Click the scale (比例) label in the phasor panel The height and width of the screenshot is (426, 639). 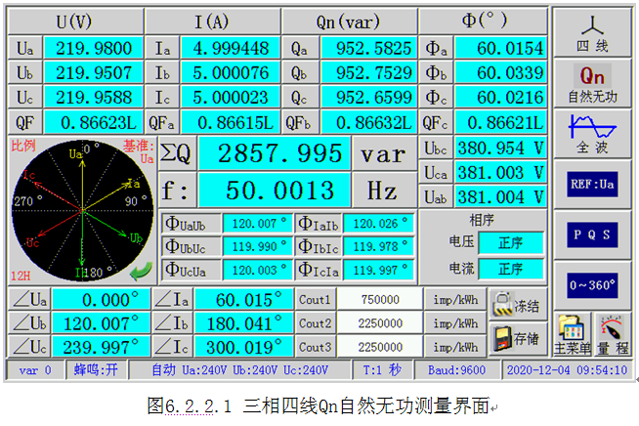pyautogui.click(x=23, y=146)
